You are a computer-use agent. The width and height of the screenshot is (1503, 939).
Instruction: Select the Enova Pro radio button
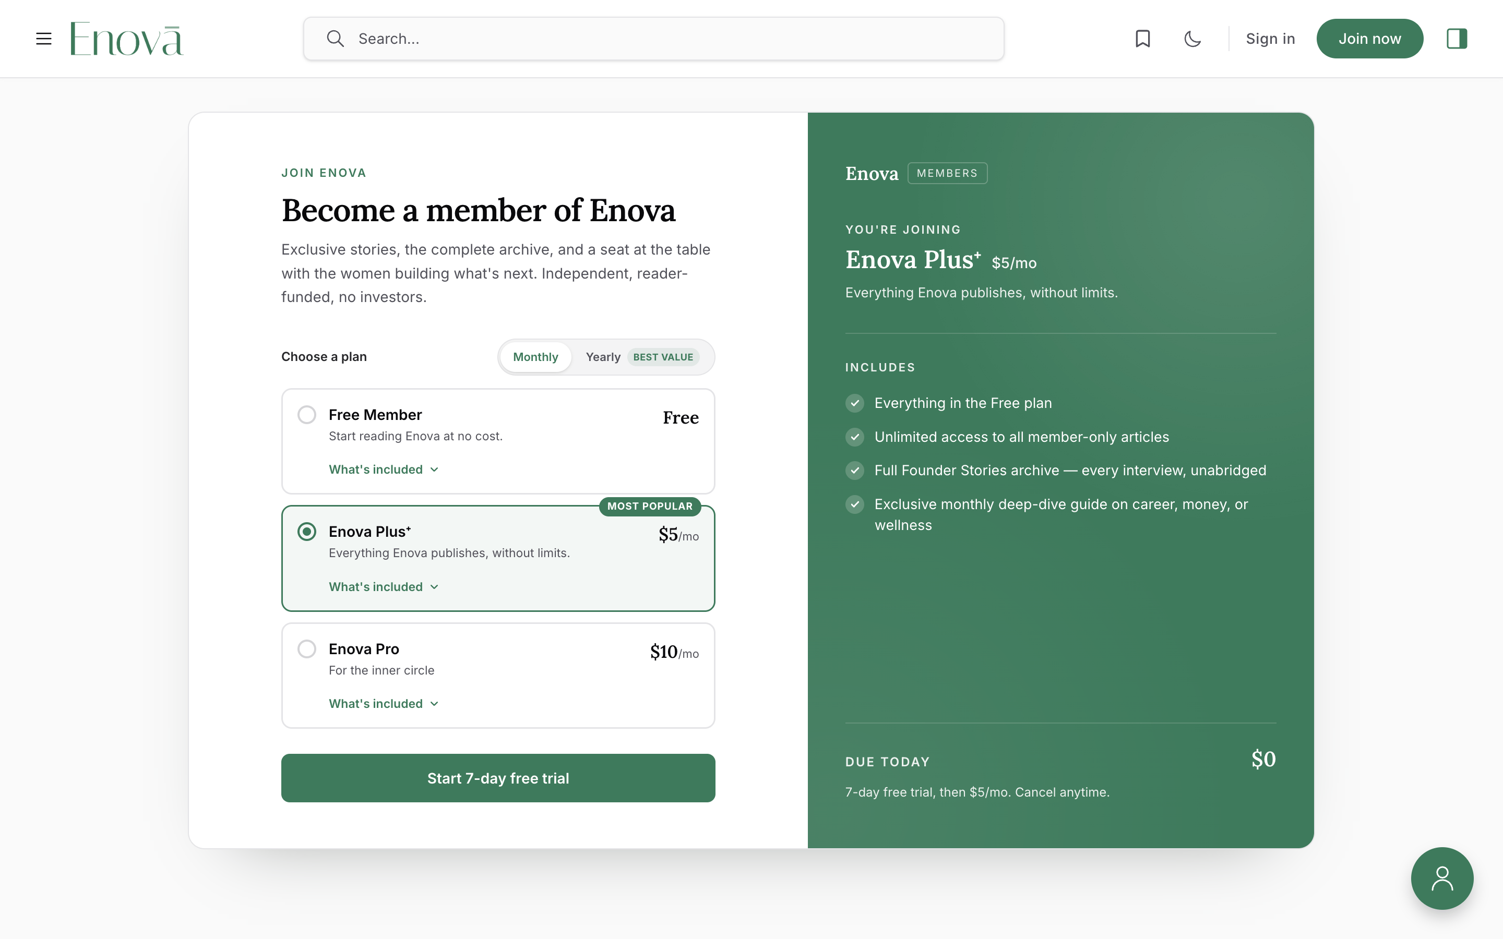click(x=307, y=649)
